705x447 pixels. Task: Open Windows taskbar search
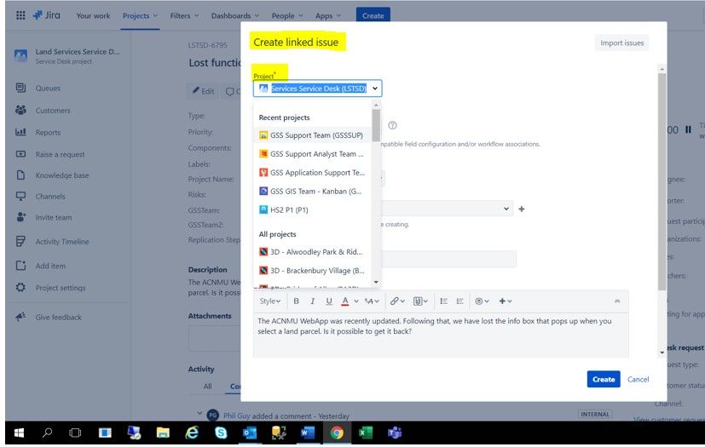pyautogui.click(x=47, y=433)
